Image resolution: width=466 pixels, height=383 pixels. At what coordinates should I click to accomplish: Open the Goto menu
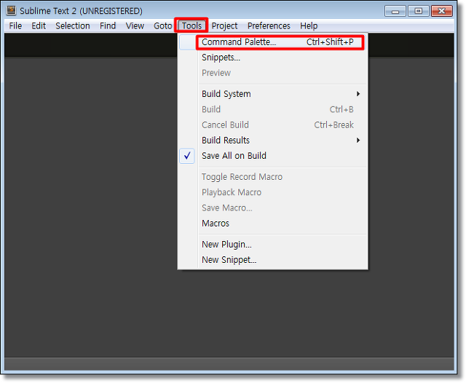[162, 26]
